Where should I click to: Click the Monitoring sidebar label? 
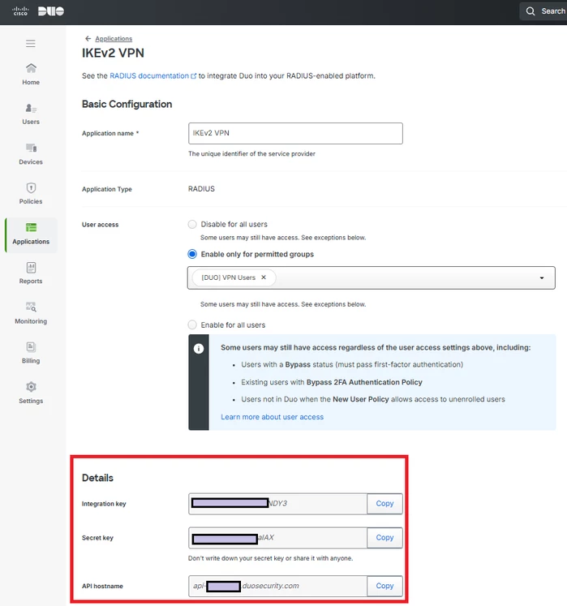coord(31,321)
